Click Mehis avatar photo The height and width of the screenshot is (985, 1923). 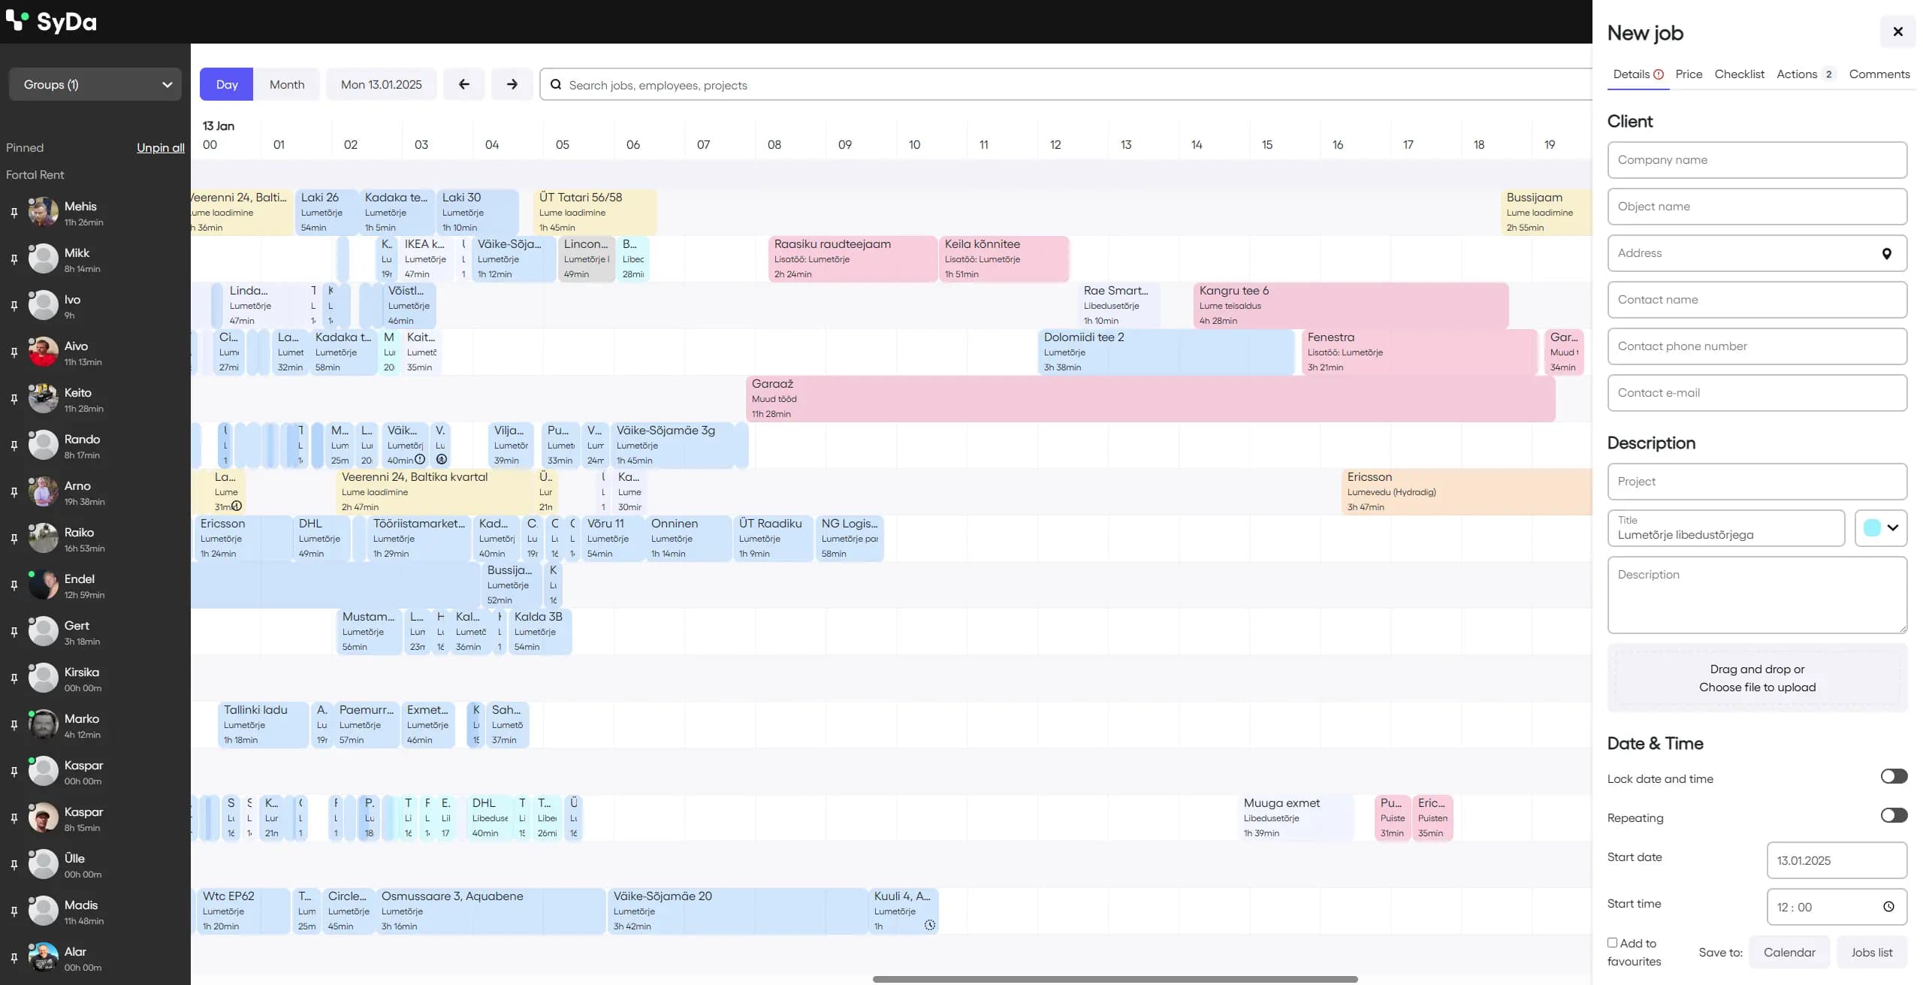click(x=44, y=212)
